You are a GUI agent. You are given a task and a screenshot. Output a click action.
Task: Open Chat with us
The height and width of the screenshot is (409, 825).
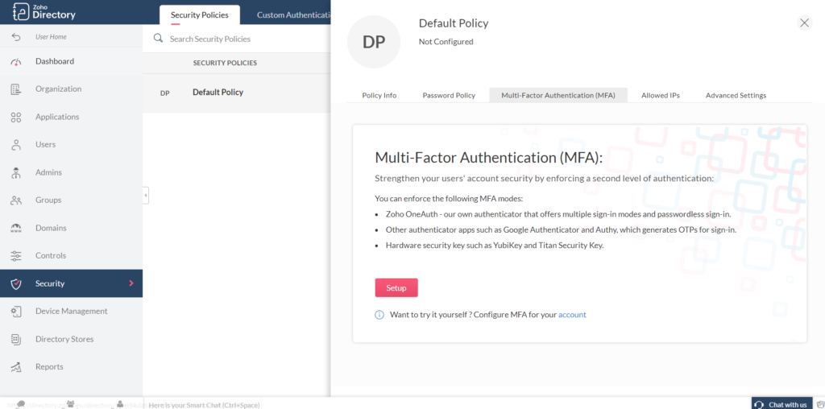point(781,403)
